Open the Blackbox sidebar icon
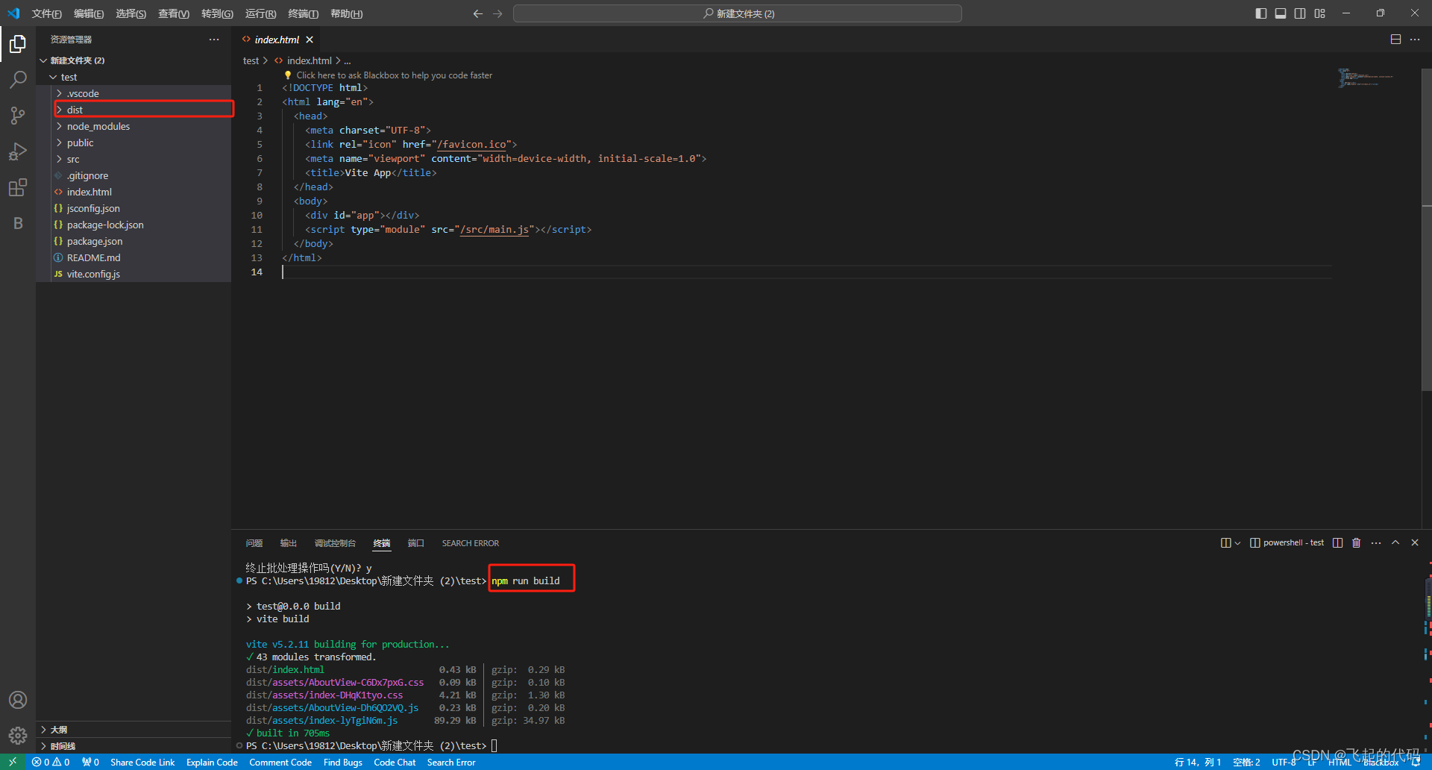The width and height of the screenshot is (1432, 770). pos(18,223)
